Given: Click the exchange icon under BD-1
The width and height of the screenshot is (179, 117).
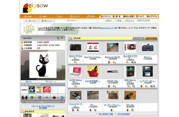Looking at the screenshot, I should click(95, 110).
